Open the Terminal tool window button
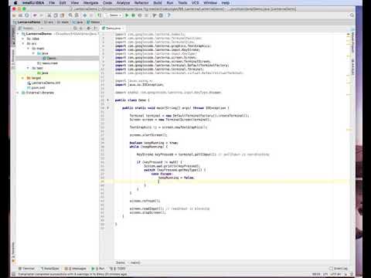 pyautogui.click(x=26, y=269)
